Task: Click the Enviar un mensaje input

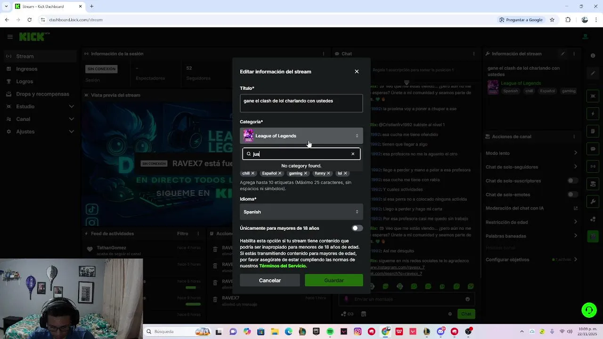Action: point(407,299)
